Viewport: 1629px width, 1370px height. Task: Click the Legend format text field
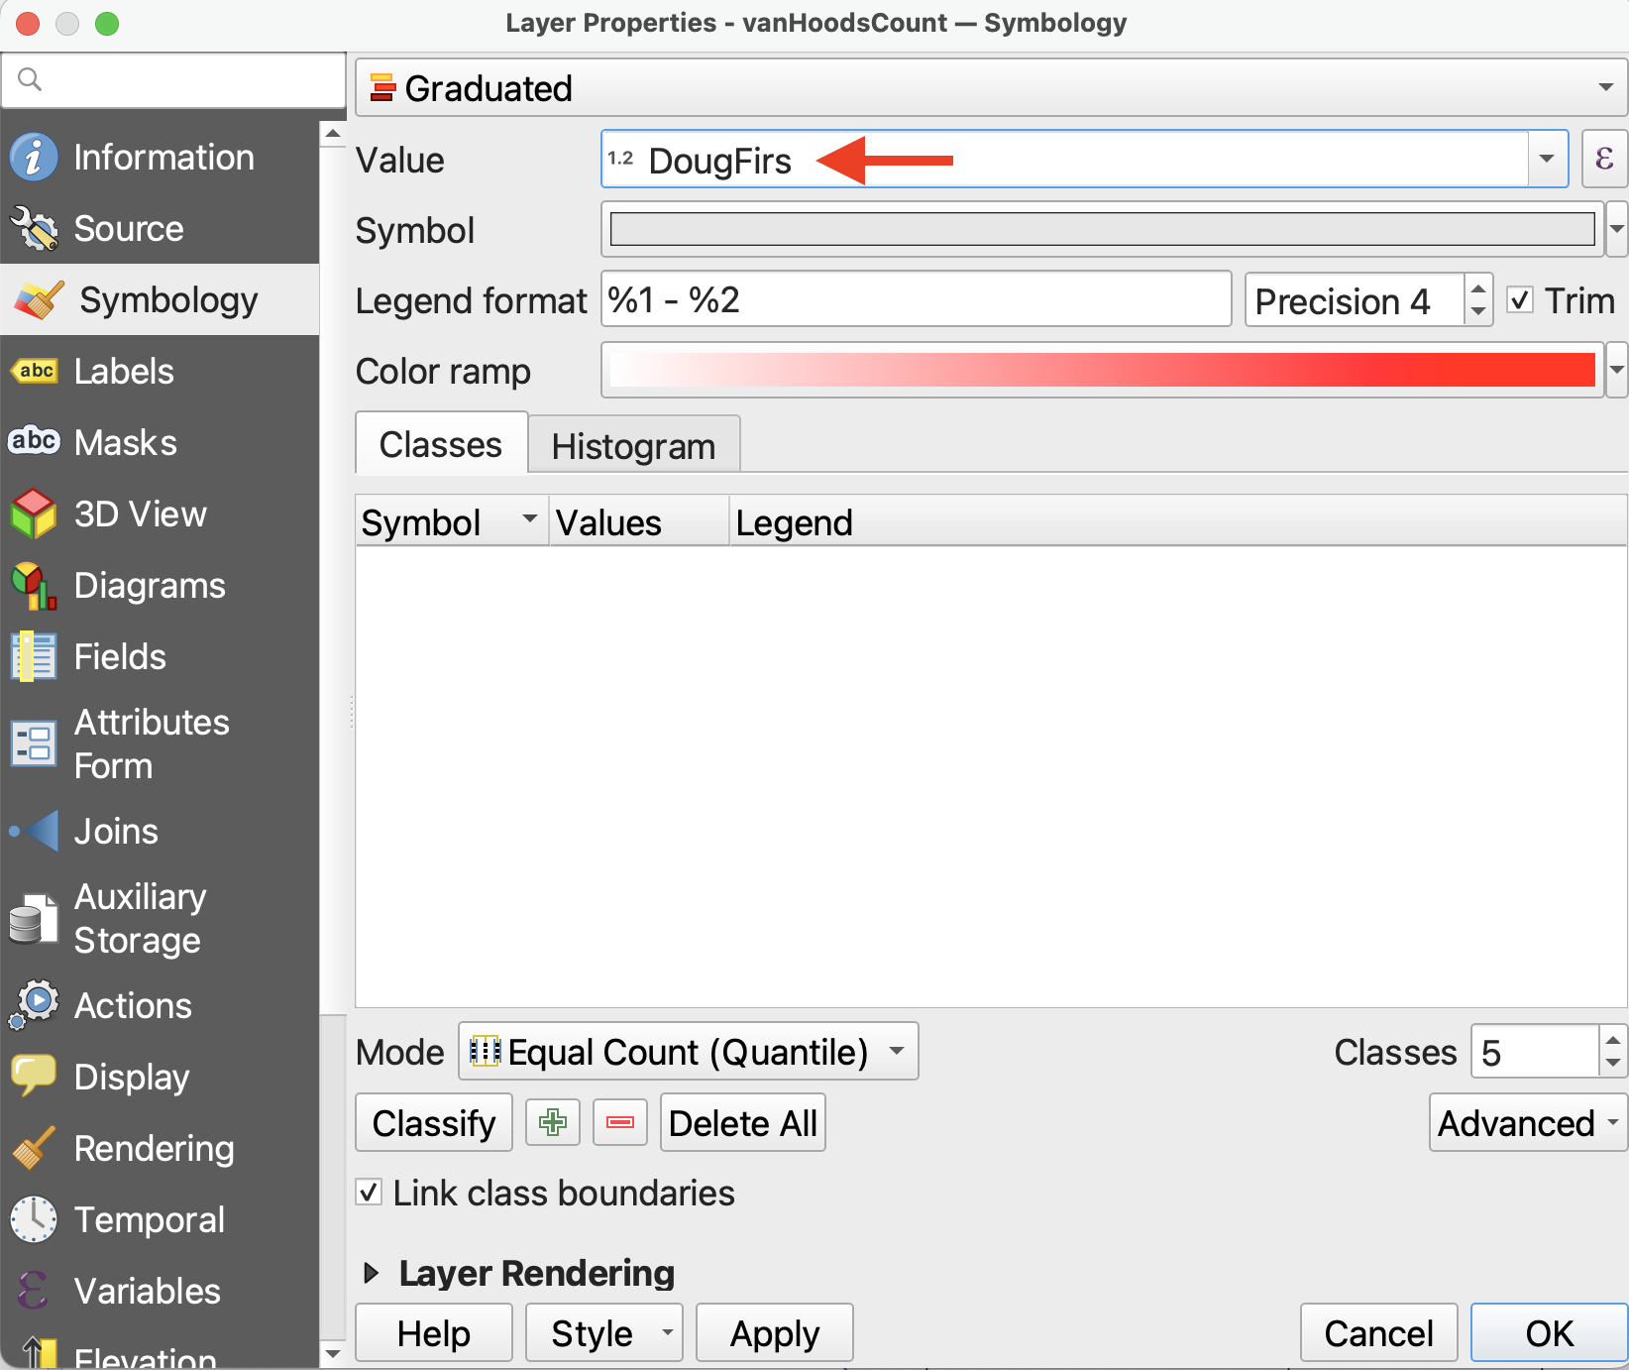tap(916, 300)
